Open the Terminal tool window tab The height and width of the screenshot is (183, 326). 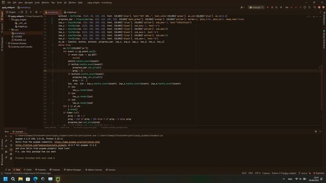pos(55,170)
